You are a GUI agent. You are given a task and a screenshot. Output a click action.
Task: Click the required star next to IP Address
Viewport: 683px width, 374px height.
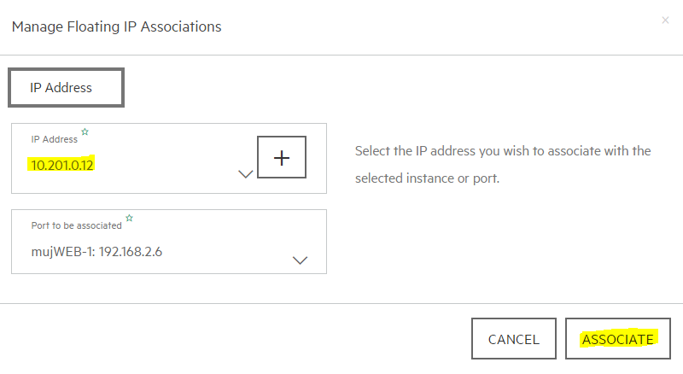(85, 131)
